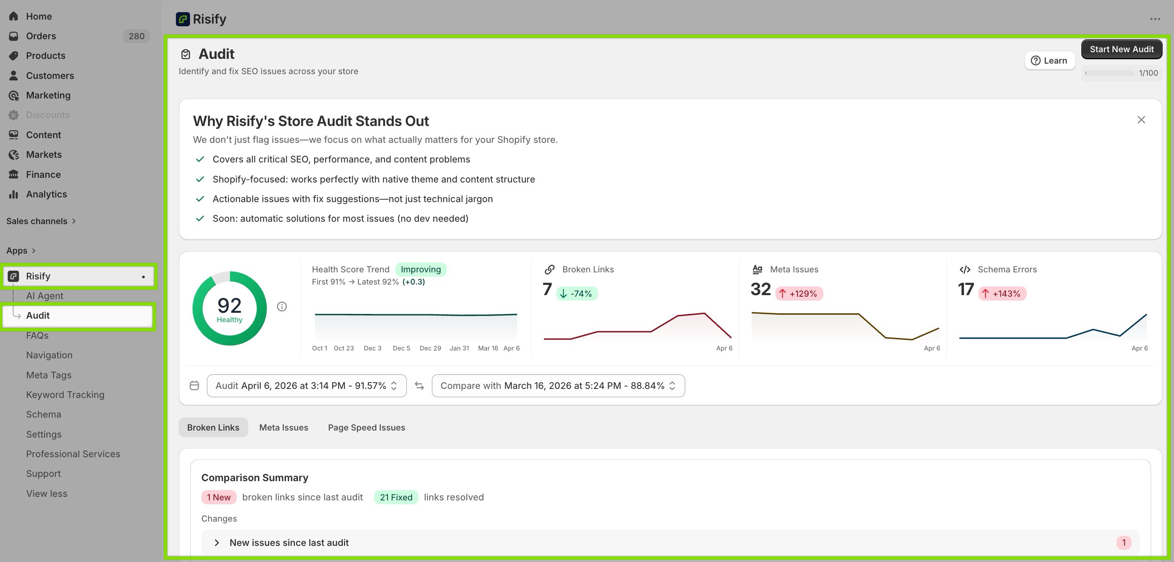Expand the Sales channels section

(x=41, y=221)
